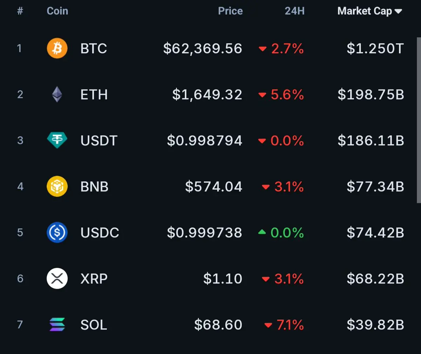Select the Ethereum diamond logo
Screen dimensions: 421x354
pyautogui.click(x=57, y=94)
